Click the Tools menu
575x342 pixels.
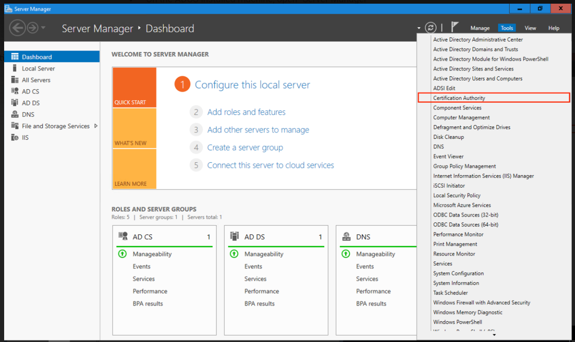[507, 28]
